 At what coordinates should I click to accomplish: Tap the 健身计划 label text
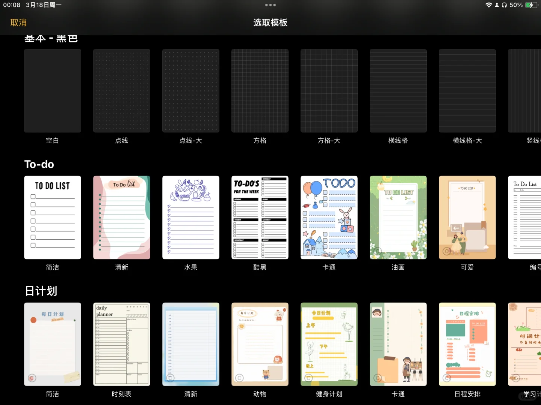click(x=329, y=394)
